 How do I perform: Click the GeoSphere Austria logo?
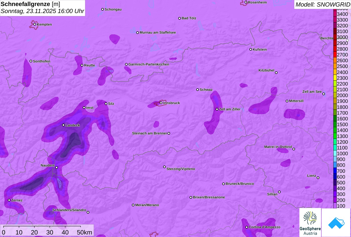310,222
